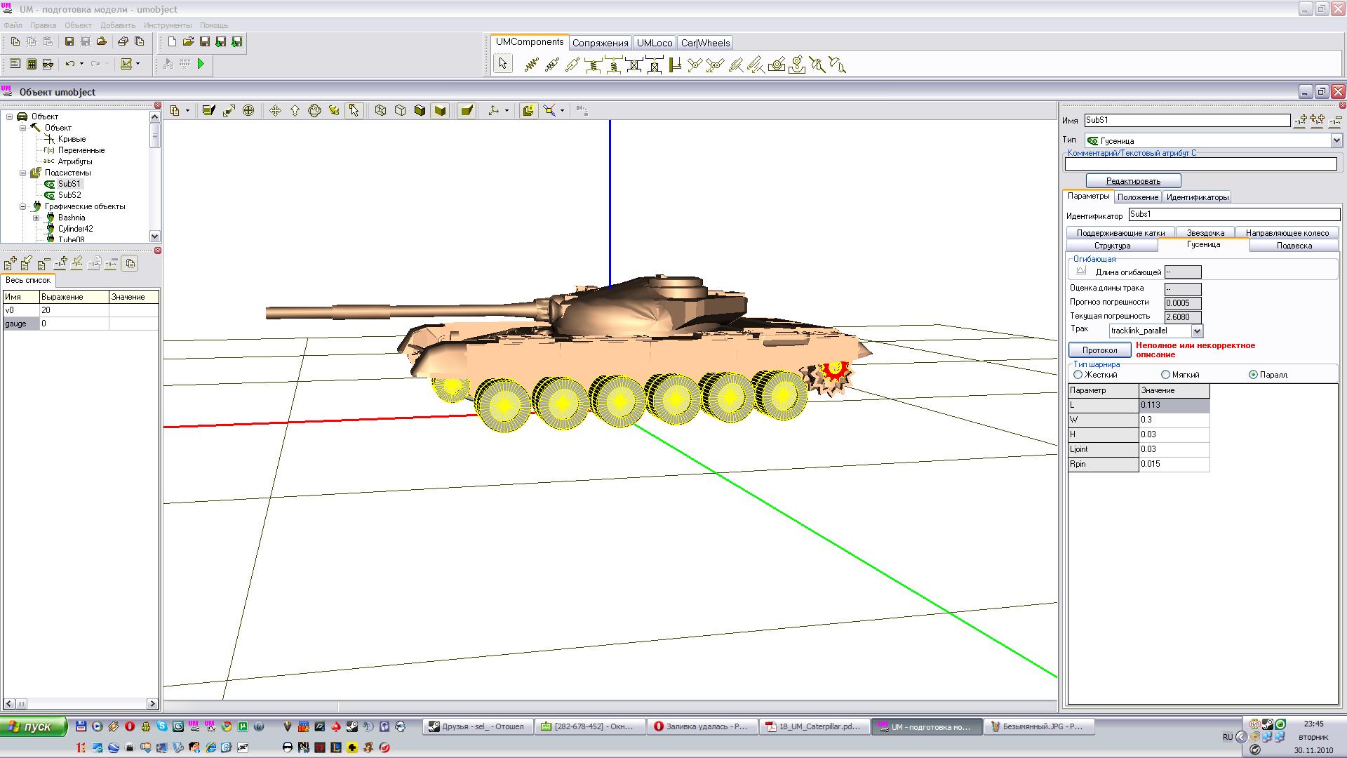Select the Мягкий hinge type

pyautogui.click(x=1165, y=375)
